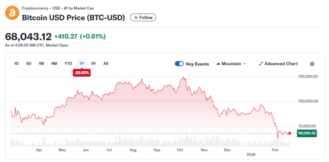This screenshot has width=329, height=162.
Task: Click the Advanced Chart expand arrows icon
Action: (261, 64)
